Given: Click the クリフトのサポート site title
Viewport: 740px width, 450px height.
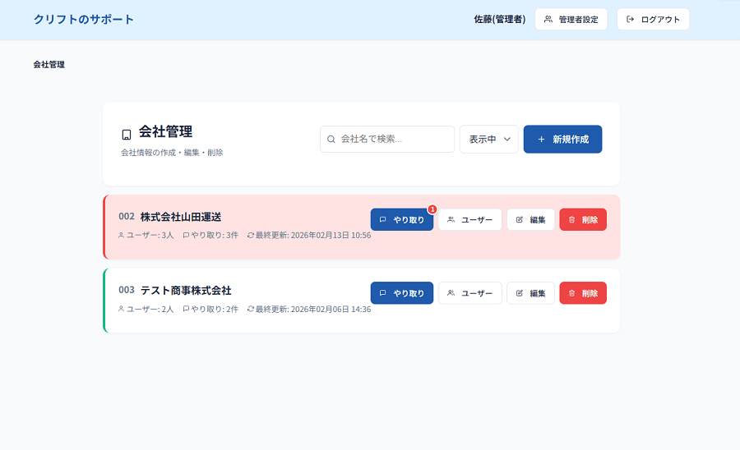Looking at the screenshot, I should coord(84,19).
